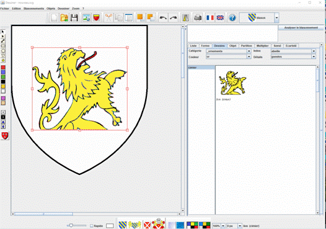Click the mirror flip toolbar icon
This screenshot has height=229, width=326.
point(185,18)
